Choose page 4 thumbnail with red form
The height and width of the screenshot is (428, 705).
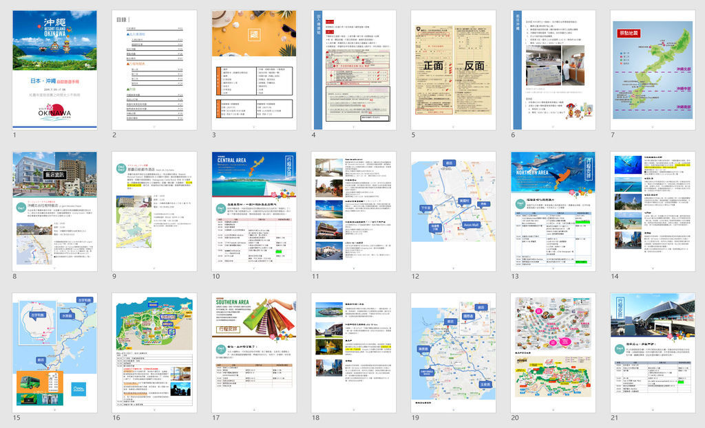(354, 69)
